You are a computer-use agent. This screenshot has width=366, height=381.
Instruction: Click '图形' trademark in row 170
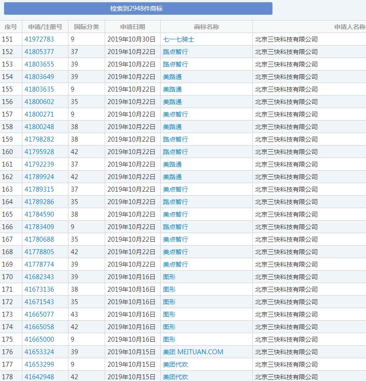coord(169,277)
